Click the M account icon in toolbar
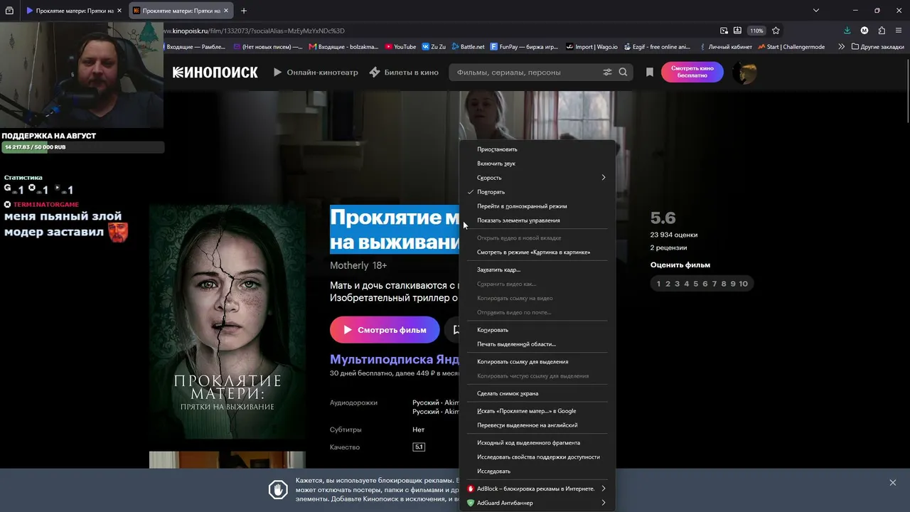Image resolution: width=910 pixels, height=512 pixels. [x=864, y=31]
